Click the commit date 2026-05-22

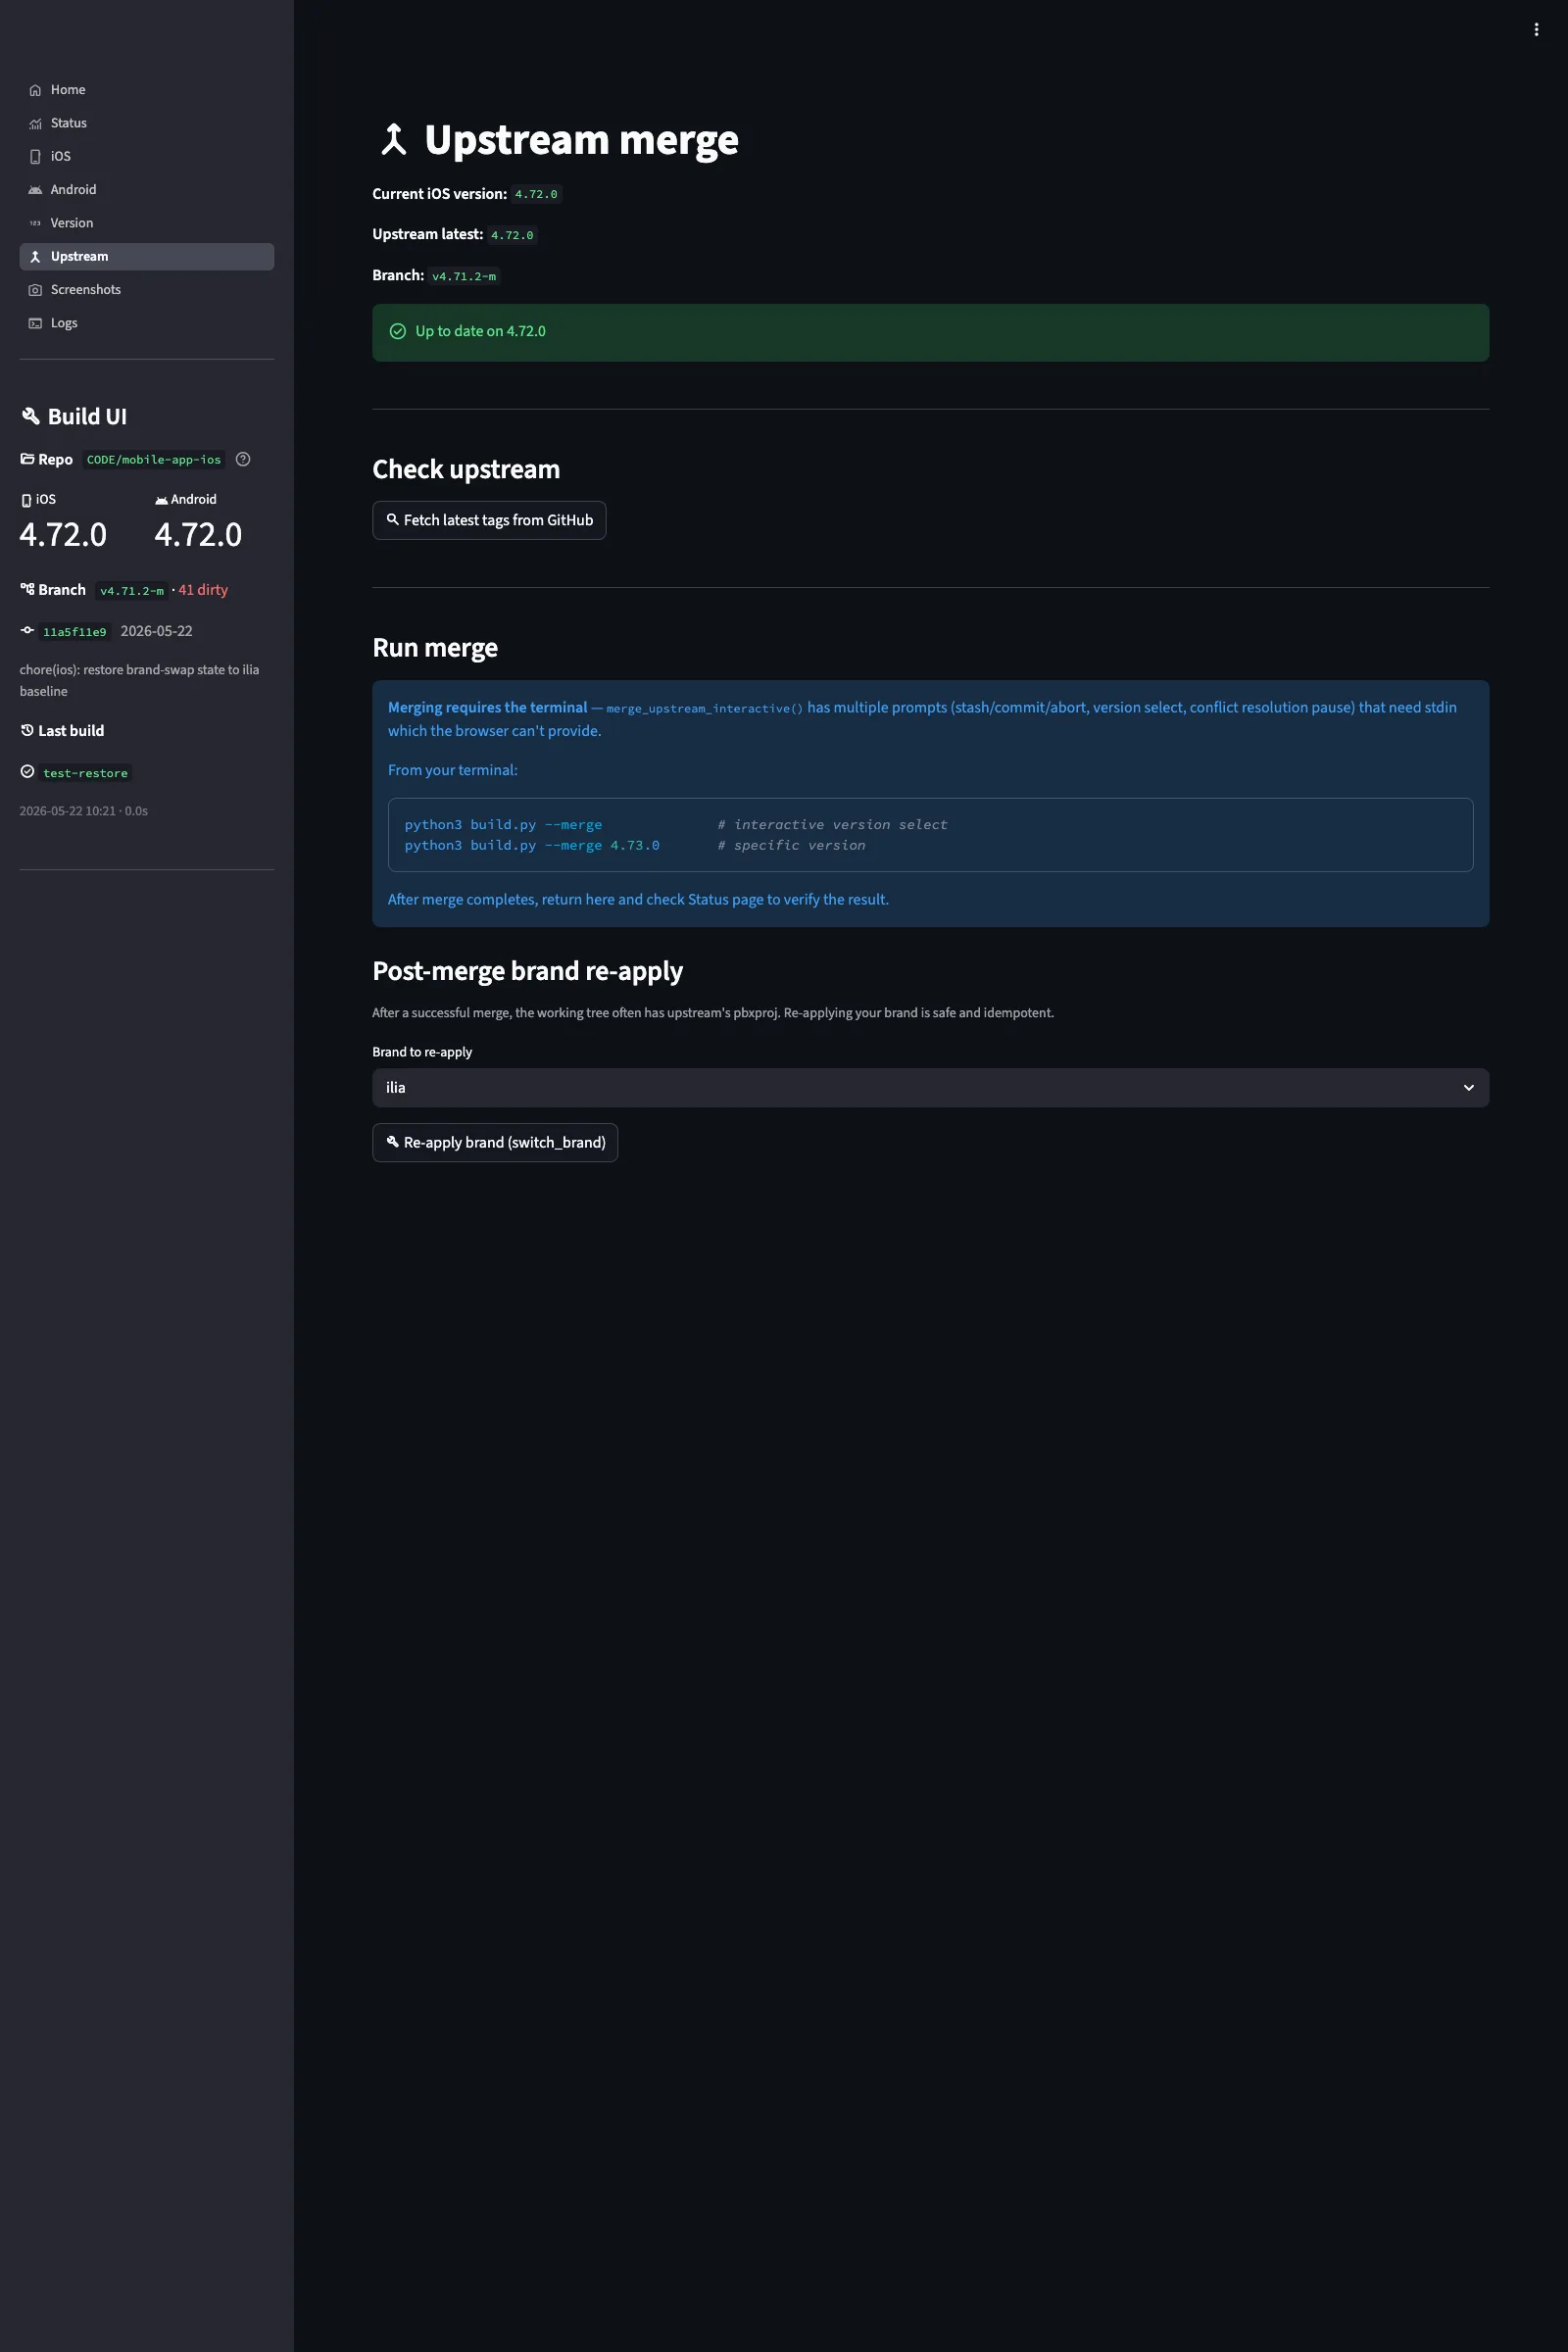pyautogui.click(x=157, y=631)
